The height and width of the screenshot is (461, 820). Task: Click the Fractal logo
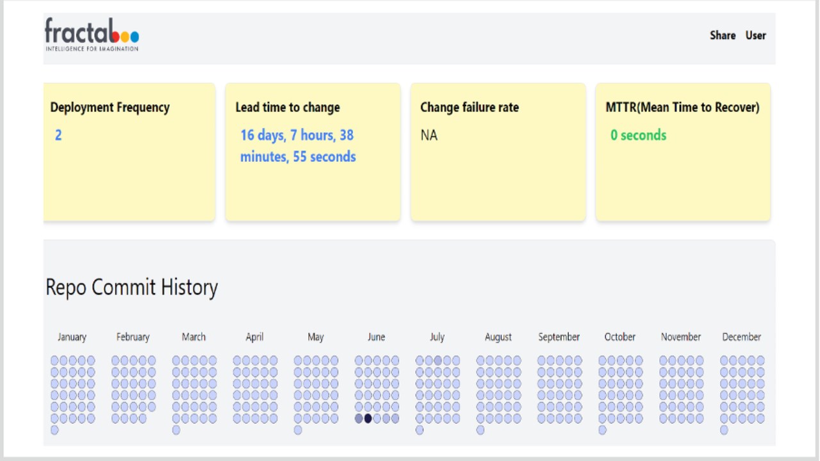point(92,35)
